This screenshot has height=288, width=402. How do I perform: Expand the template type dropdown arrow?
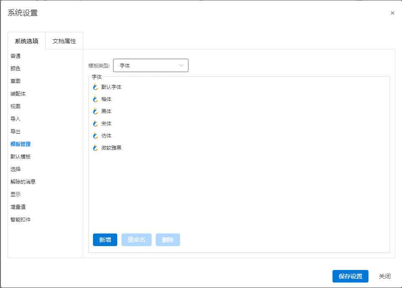[x=181, y=65]
